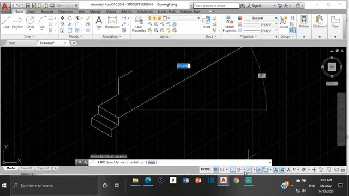
Task: Expand the Annotation panel
Action: [x=111, y=36]
